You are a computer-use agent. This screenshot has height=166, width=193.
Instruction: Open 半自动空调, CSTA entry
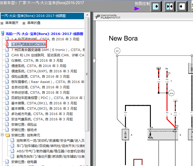coord(40,92)
